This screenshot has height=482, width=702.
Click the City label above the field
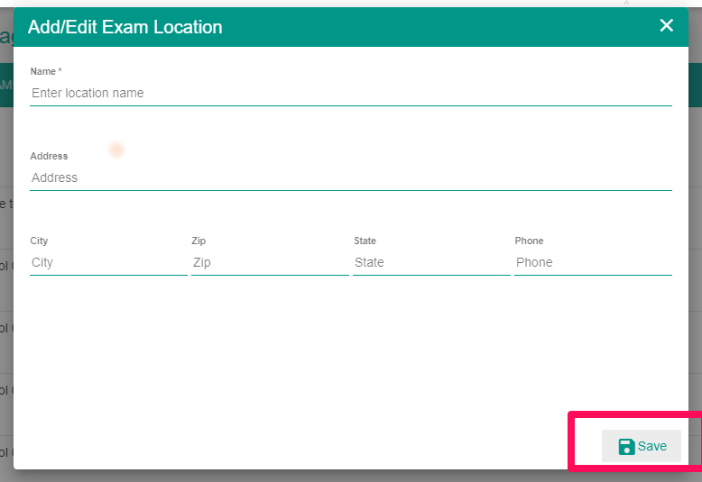(39, 241)
